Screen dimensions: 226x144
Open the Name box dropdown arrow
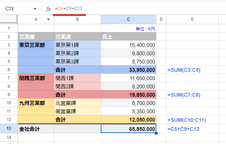tap(35, 9)
